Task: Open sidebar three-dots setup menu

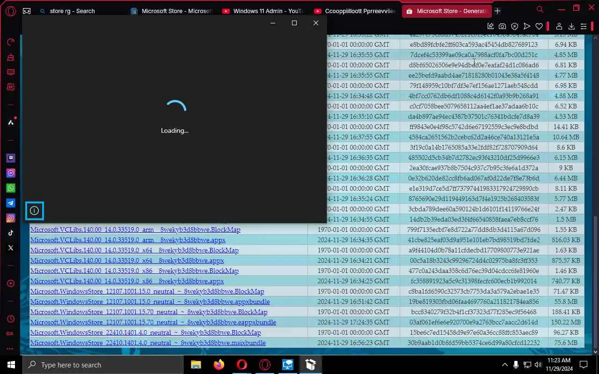Action: (10, 349)
